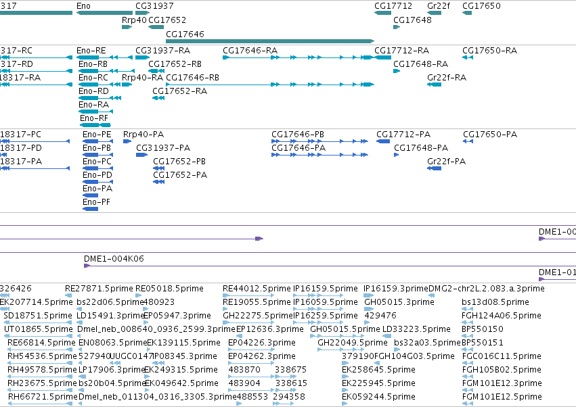The height and width of the screenshot is (407, 576).
Task: Select the long CG17646 gene bar
Action: click(x=270, y=41)
